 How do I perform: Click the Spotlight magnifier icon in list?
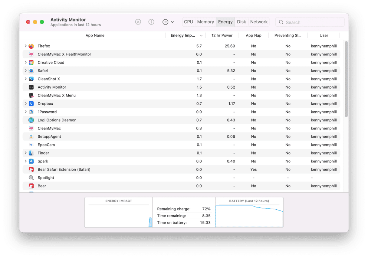click(31, 178)
